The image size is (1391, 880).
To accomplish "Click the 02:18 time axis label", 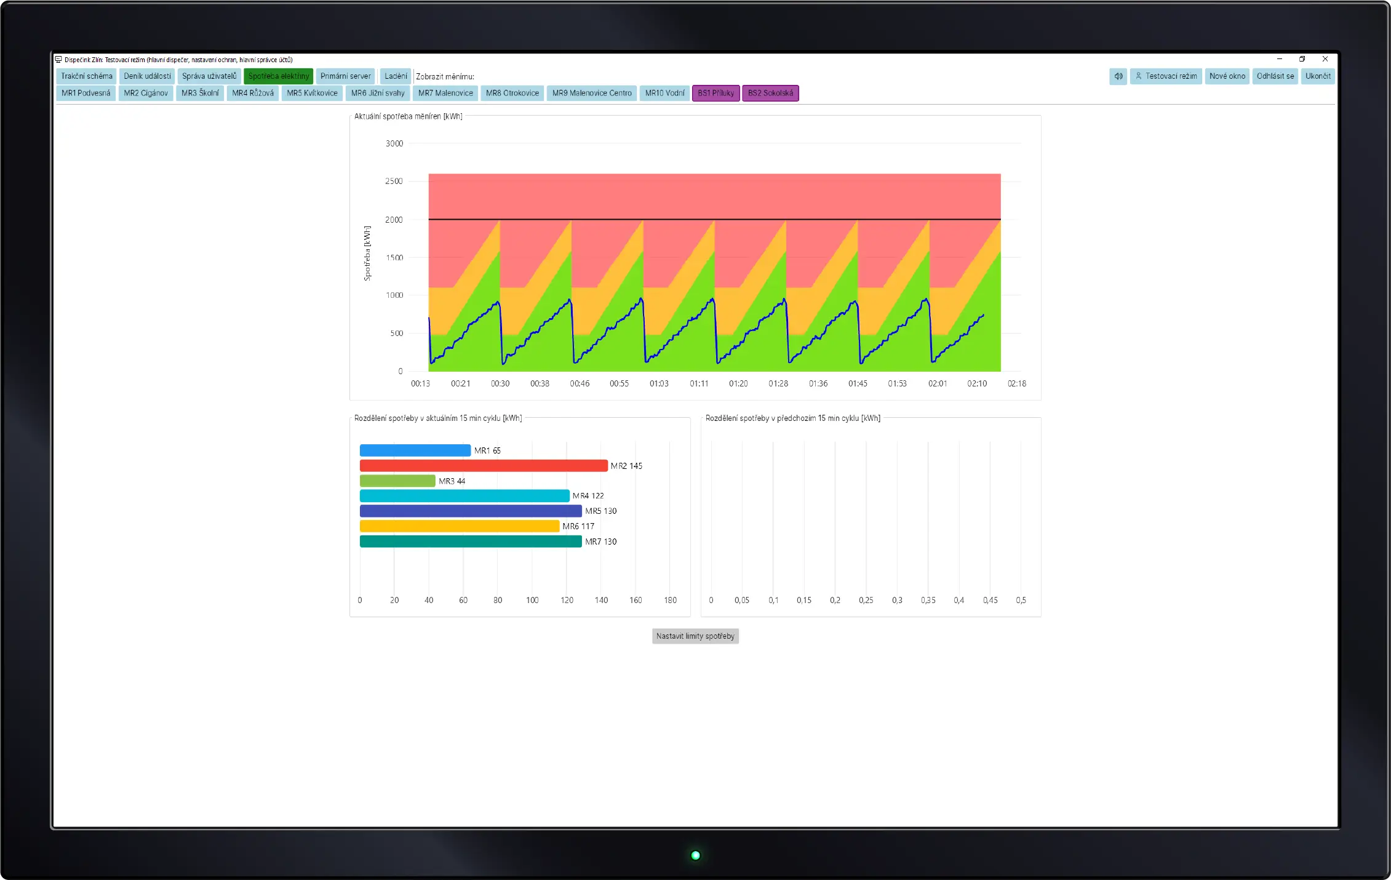I will [x=1017, y=383].
